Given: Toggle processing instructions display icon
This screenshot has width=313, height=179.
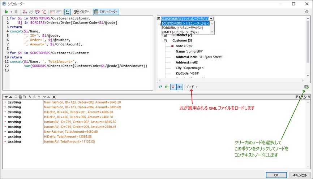Looking at the screenshot, I should click(x=160, y=87).
